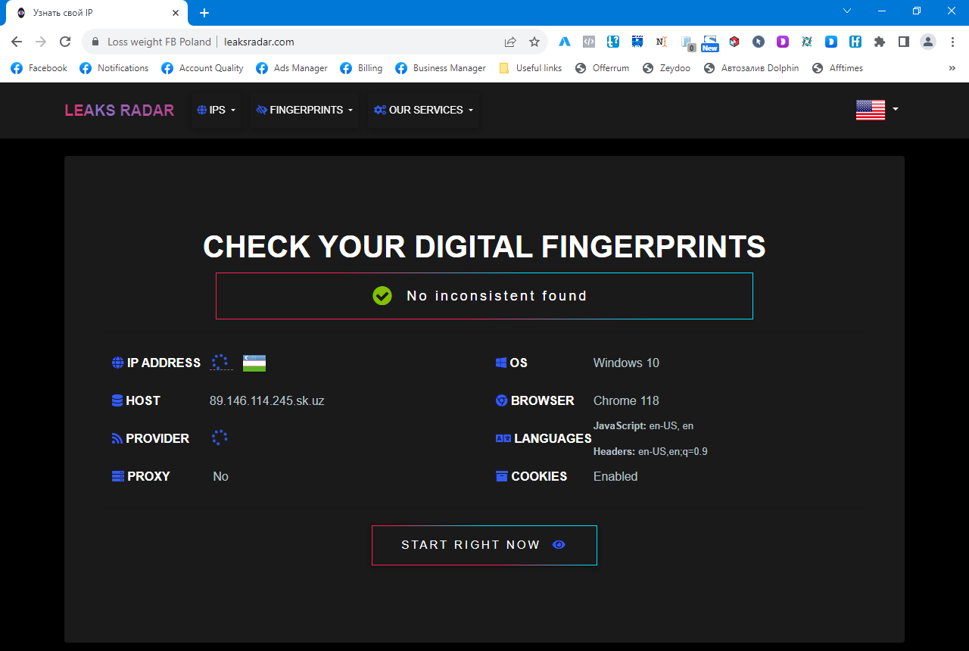The height and width of the screenshot is (651, 969).
Task: Open the US flag language selector
Action: coord(877,110)
